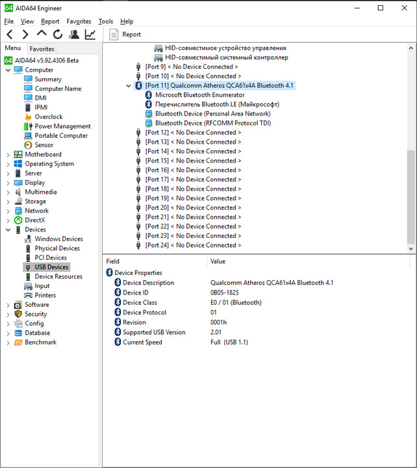Click the device list scrollbar thumb
Viewport: 417px width, 468px height.
pyautogui.click(x=411, y=197)
